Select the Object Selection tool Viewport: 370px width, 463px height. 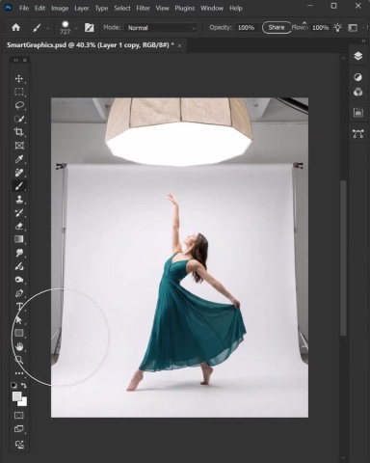coord(19,119)
